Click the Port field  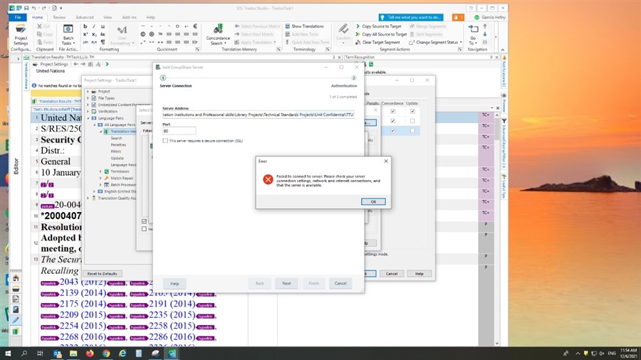click(179, 131)
